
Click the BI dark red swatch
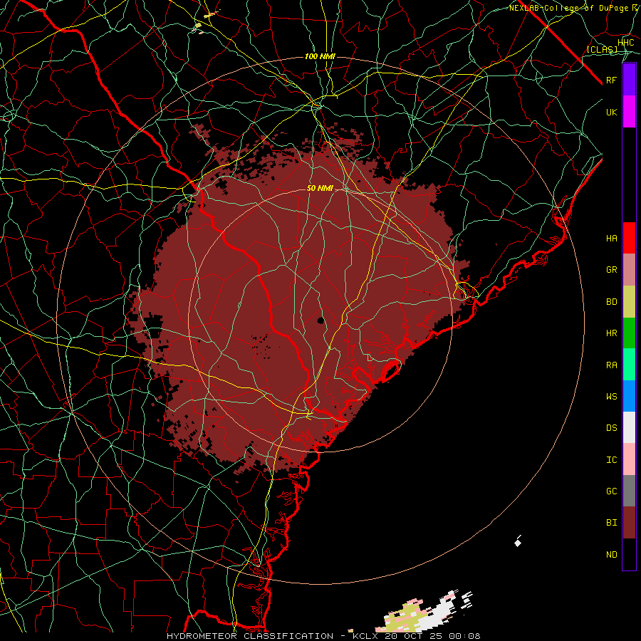click(x=629, y=523)
